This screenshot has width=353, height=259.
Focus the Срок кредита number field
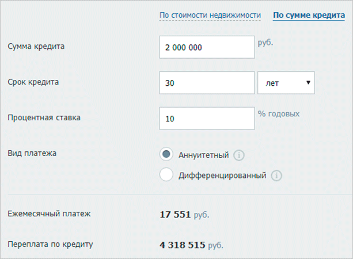(207, 83)
